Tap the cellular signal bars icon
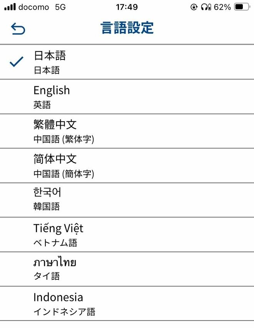 click(10, 7)
